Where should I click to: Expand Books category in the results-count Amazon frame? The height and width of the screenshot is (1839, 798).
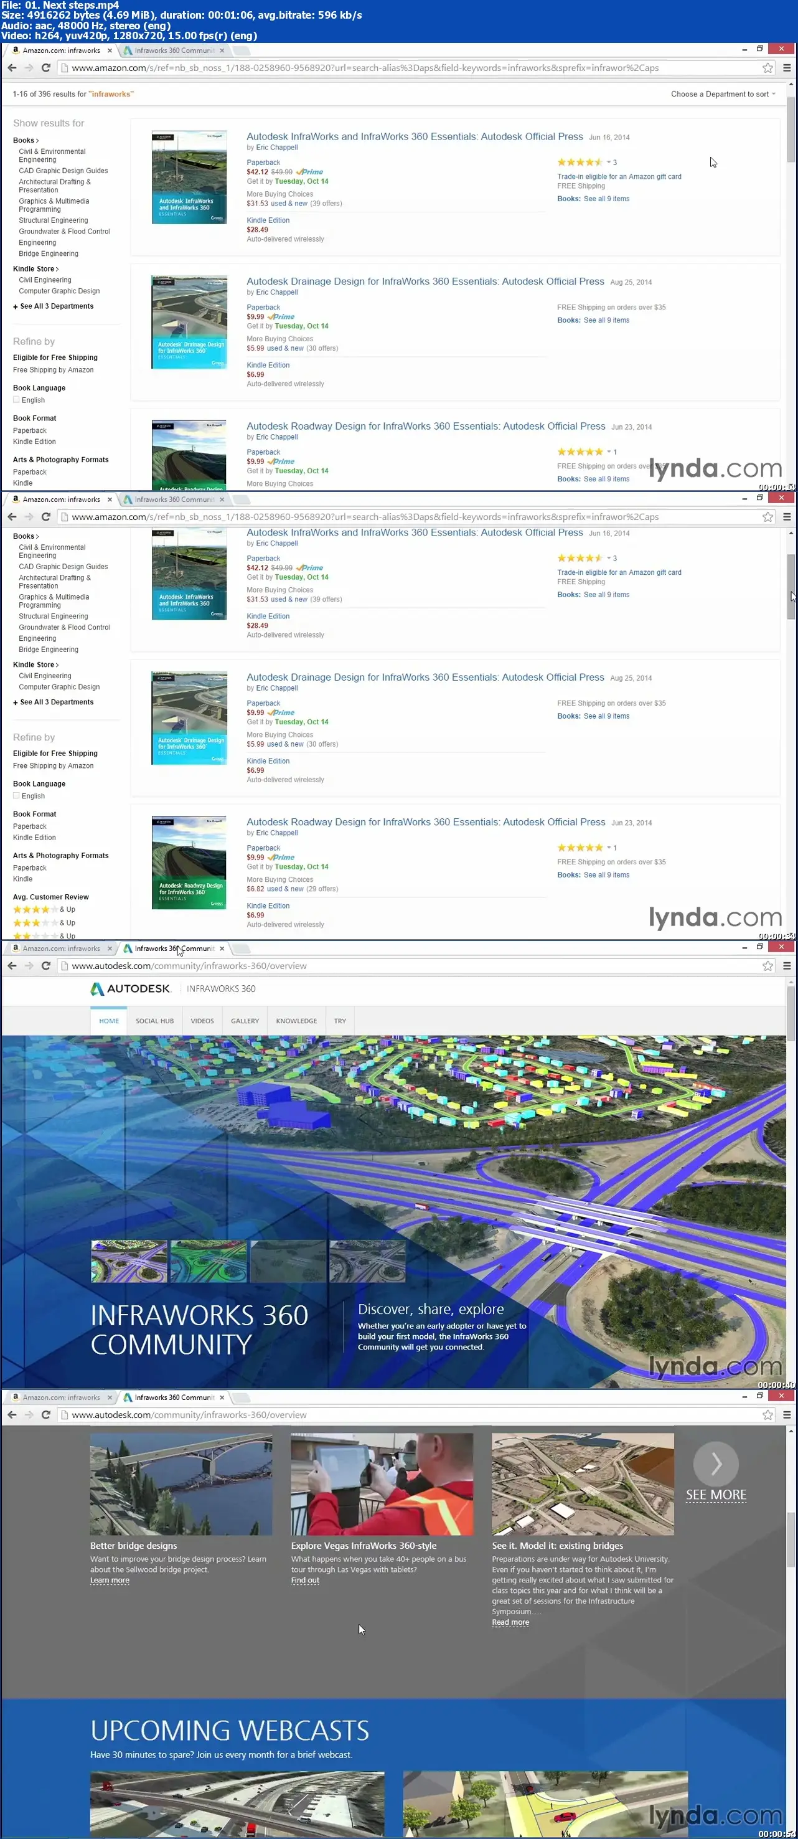26,141
